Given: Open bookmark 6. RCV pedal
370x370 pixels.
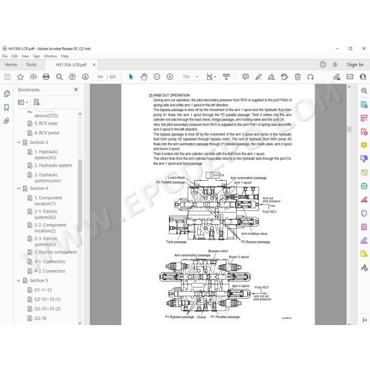Looking at the screenshot, I should click(47, 133).
